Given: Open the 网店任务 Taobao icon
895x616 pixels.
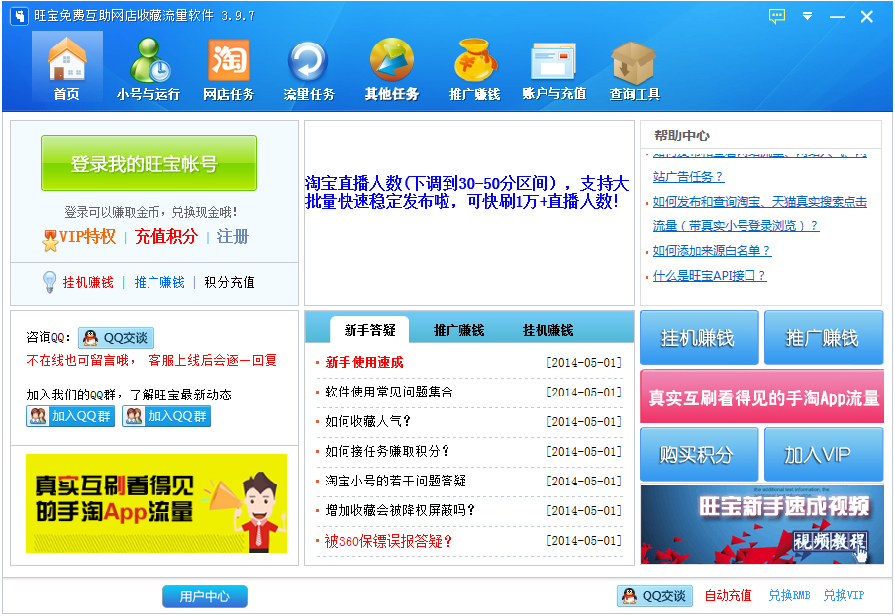Looking at the screenshot, I should [229, 61].
